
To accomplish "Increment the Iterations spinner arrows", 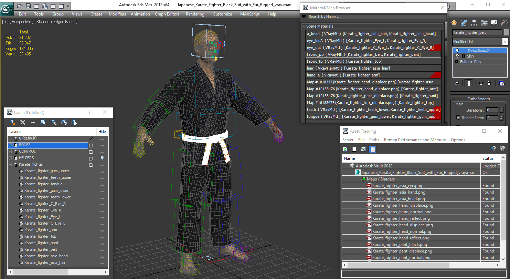I will pos(501,109).
